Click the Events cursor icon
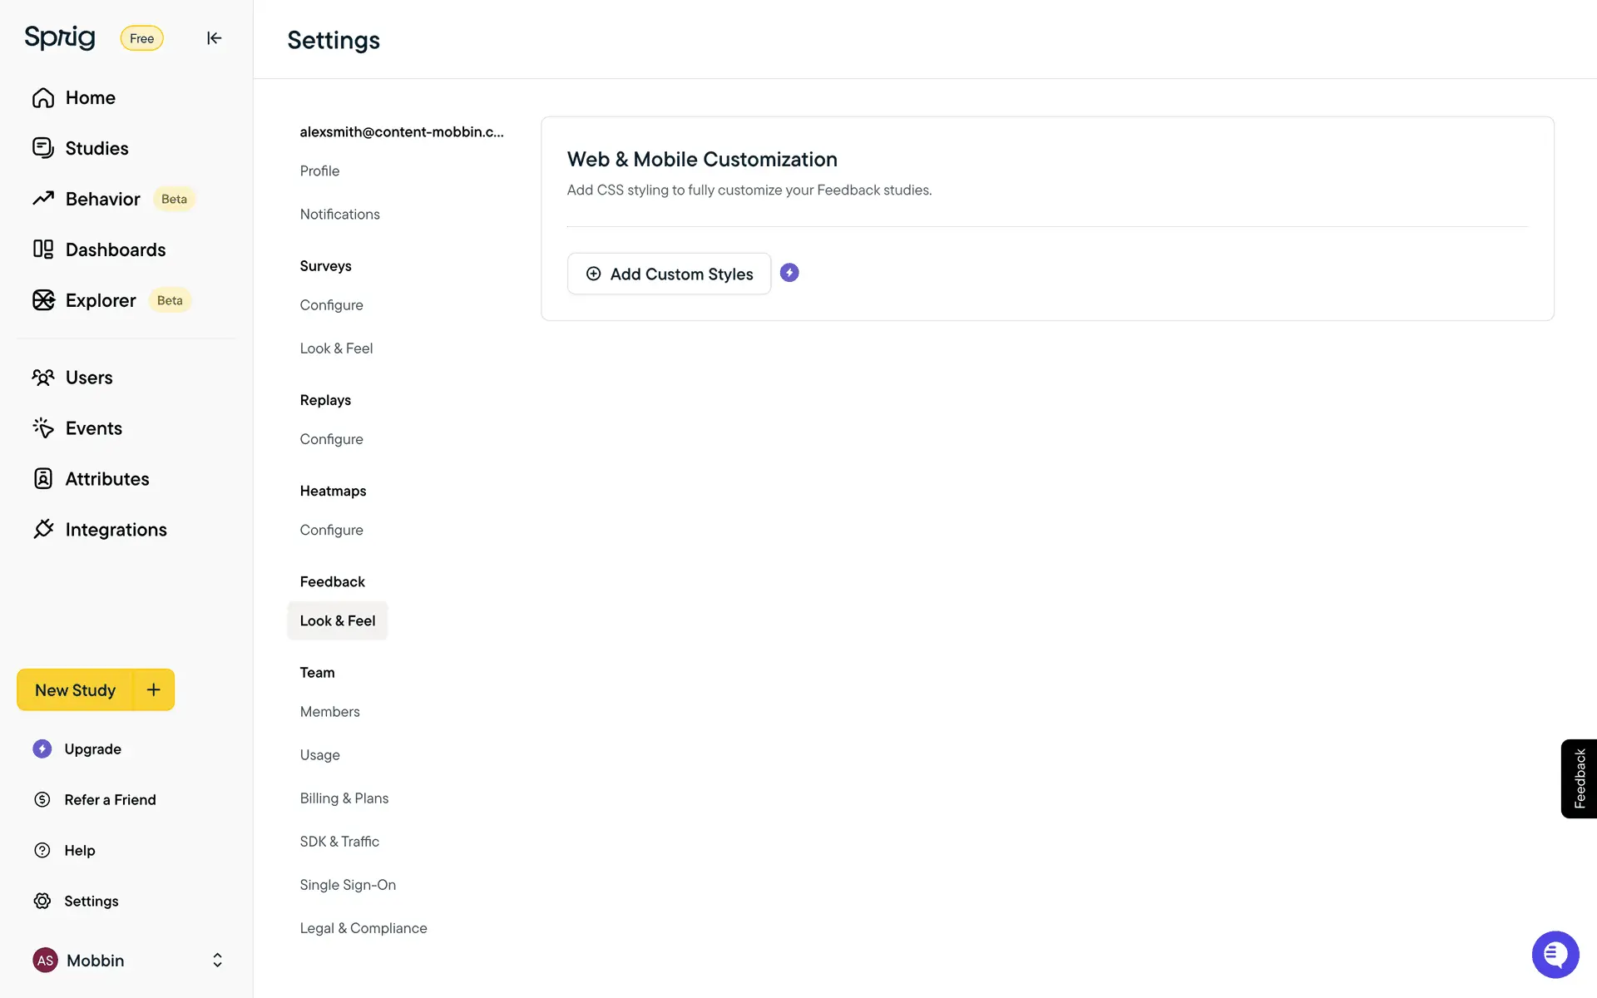The height and width of the screenshot is (998, 1597). [x=43, y=428]
